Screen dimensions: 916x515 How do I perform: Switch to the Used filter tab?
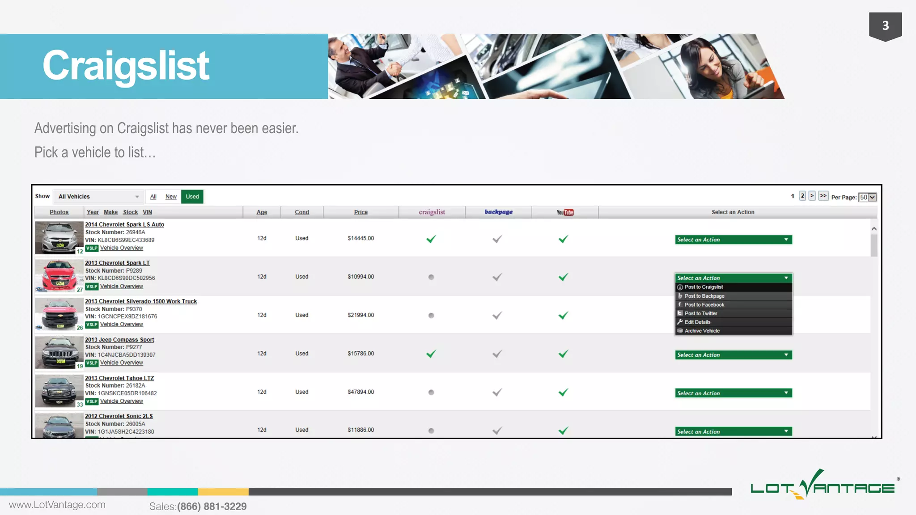click(192, 197)
